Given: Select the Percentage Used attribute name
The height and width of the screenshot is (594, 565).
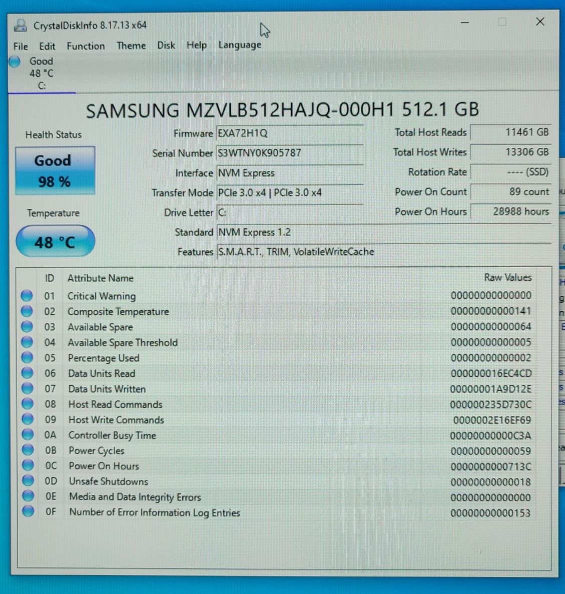Looking at the screenshot, I should click(103, 358).
